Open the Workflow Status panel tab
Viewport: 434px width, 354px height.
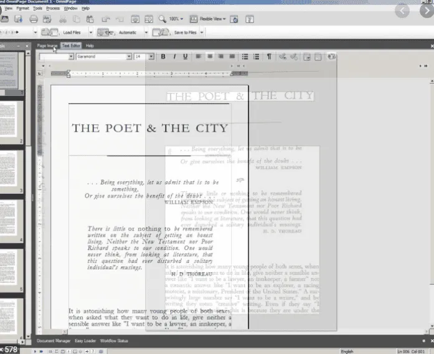pyautogui.click(x=114, y=341)
